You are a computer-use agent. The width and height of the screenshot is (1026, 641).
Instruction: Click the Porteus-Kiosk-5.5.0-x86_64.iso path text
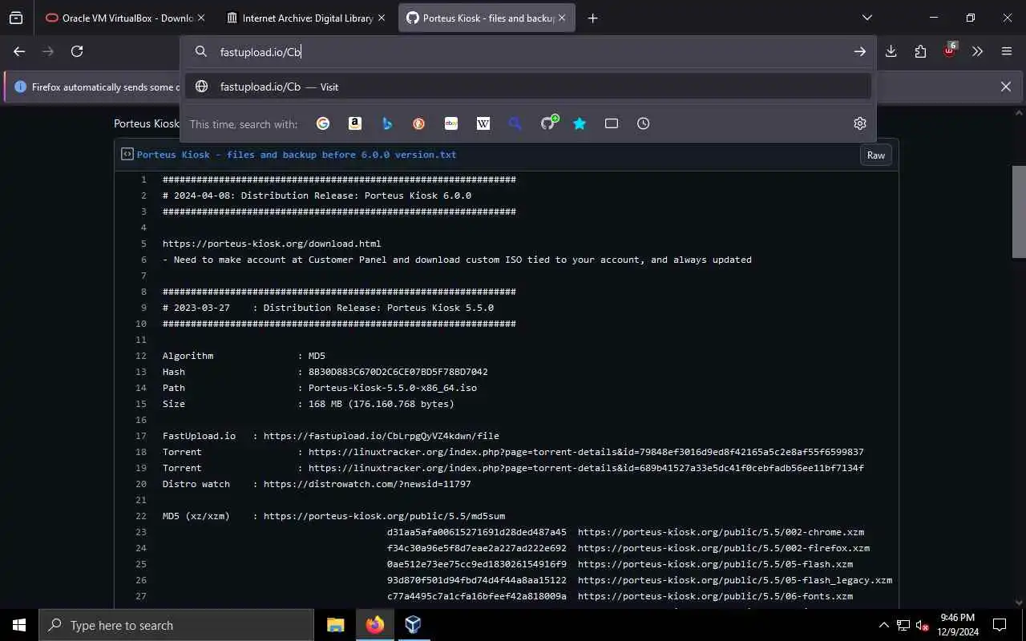pyautogui.click(x=393, y=388)
